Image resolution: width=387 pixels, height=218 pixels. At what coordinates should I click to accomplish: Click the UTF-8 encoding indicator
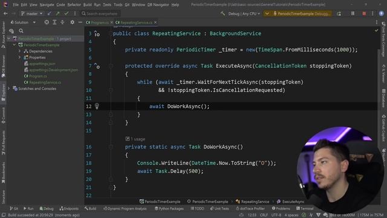[276, 215]
